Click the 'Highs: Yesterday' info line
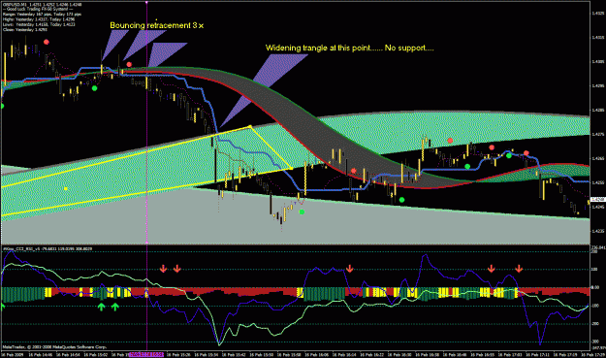Viewport: 606px width, 358px height. click(x=39, y=19)
